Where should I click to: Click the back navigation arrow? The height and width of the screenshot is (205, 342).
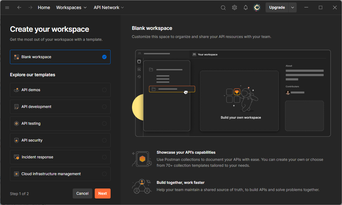pyautogui.click(x=19, y=7)
